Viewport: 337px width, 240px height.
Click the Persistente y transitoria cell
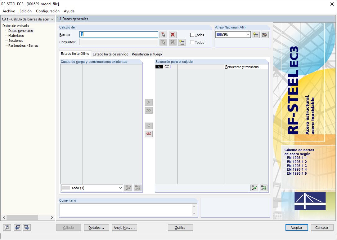(x=246, y=67)
